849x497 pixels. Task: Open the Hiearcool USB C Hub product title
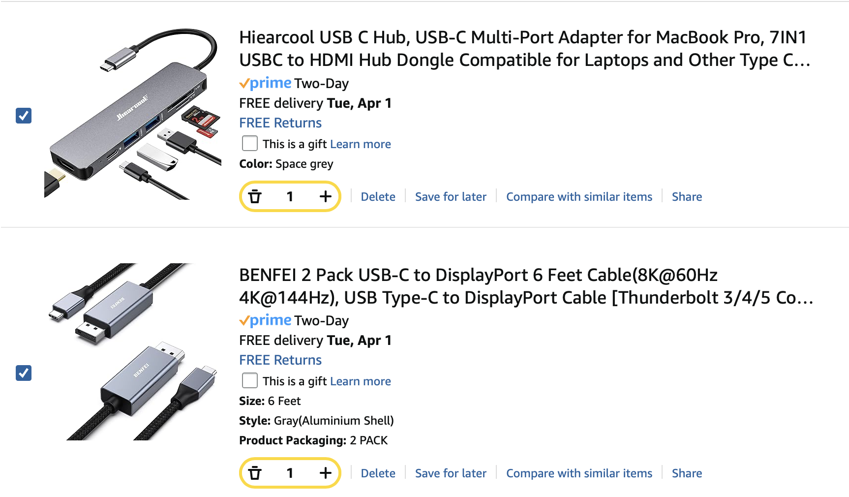pyautogui.click(x=524, y=49)
